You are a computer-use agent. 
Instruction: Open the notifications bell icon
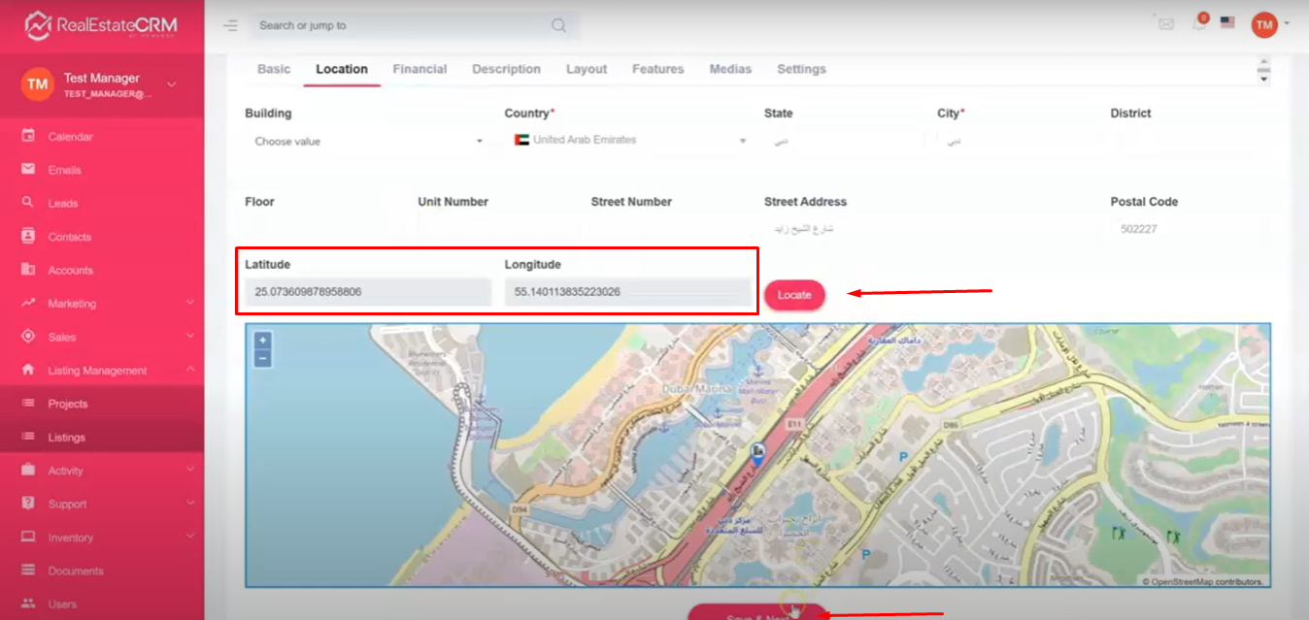(x=1199, y=23)
